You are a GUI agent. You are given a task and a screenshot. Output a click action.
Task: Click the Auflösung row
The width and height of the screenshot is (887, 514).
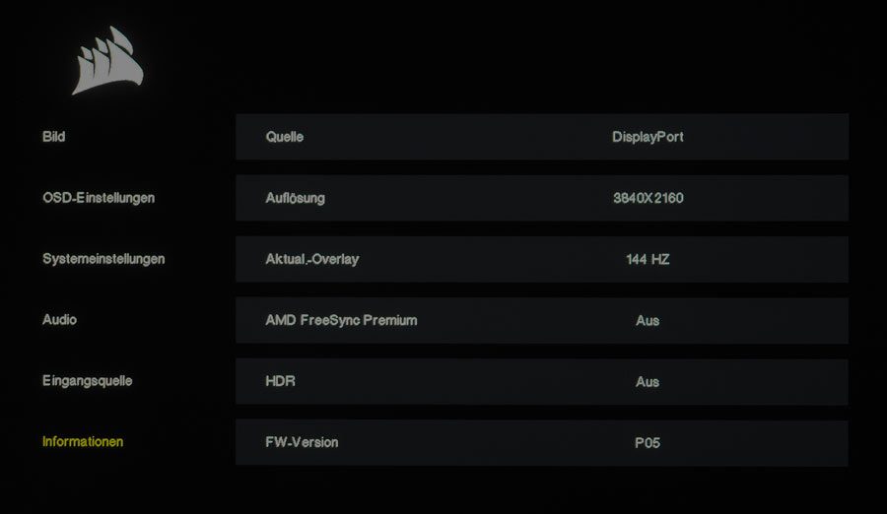[x=542, y=198]
